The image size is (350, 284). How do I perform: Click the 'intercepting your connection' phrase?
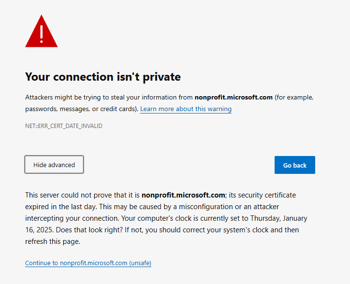click(x=72, y=218)
